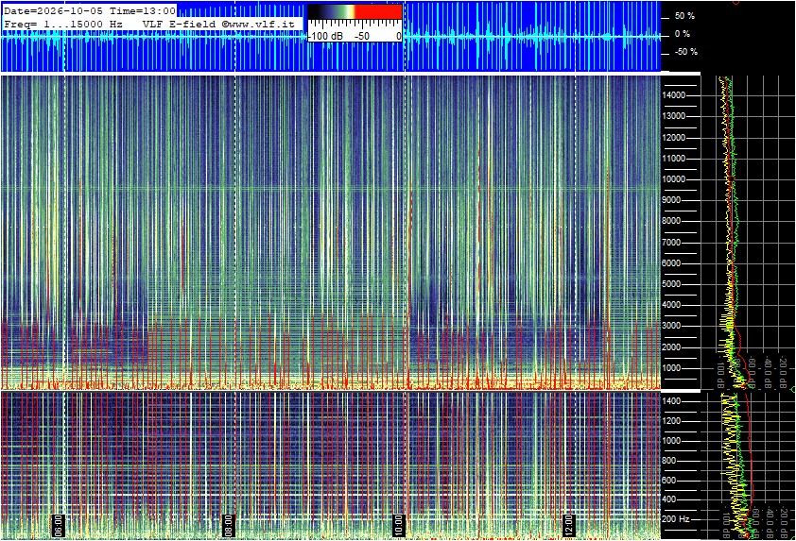Click the Date=2026-10-05 text
The height and width of the screenshot is (541, 796).
tap(53, 10)
